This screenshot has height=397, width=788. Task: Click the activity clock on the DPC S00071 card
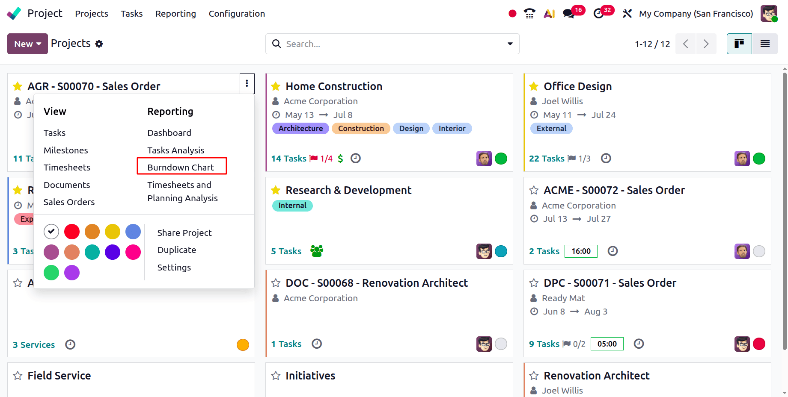click(639, 344)
